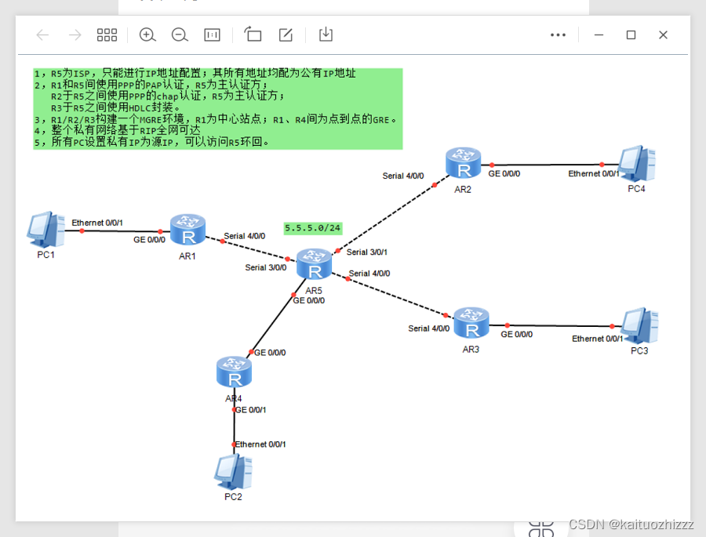Click AR5's Serial 3/0/1 label
Image resolution: width=706 pixels, height=537 pixels.
[x=367, y=252]
